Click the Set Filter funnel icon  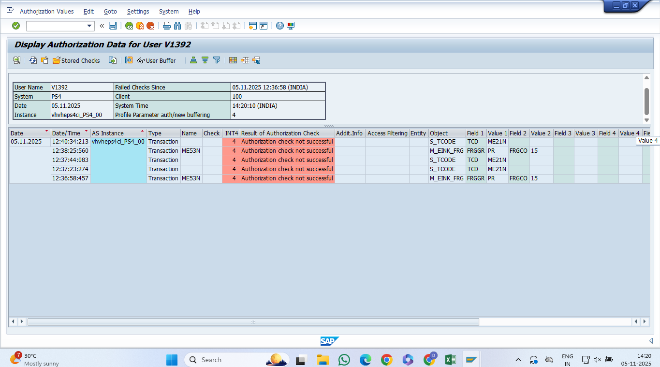(x=217, y=60)
